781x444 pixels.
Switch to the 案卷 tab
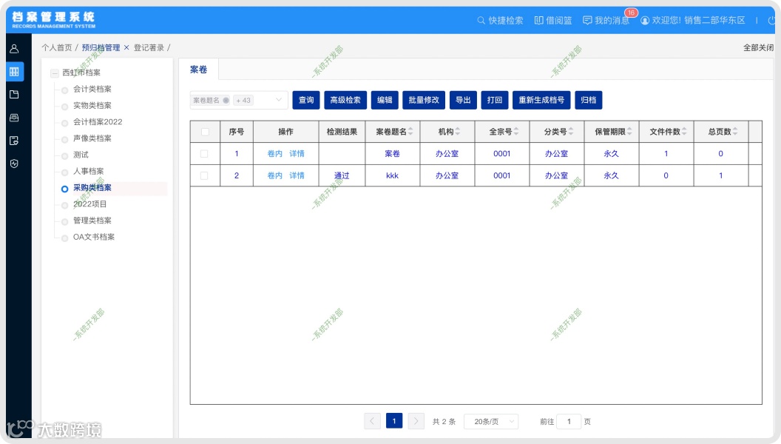pos(199,70)
